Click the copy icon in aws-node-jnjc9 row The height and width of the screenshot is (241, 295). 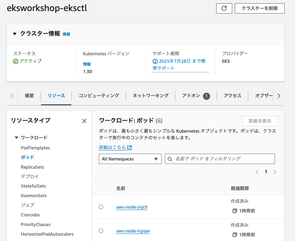(x=235, y=211)
